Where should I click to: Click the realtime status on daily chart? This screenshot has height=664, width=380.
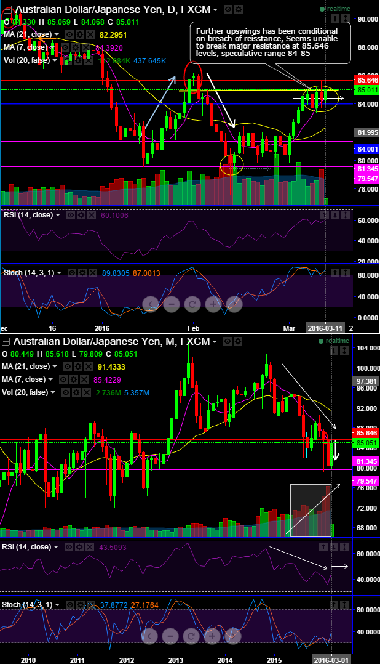tap(335, 9)
